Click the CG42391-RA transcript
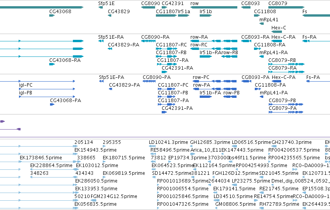 164,72
